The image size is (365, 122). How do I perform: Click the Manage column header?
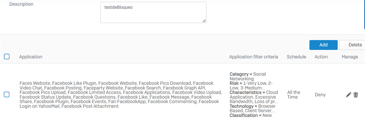350,57
